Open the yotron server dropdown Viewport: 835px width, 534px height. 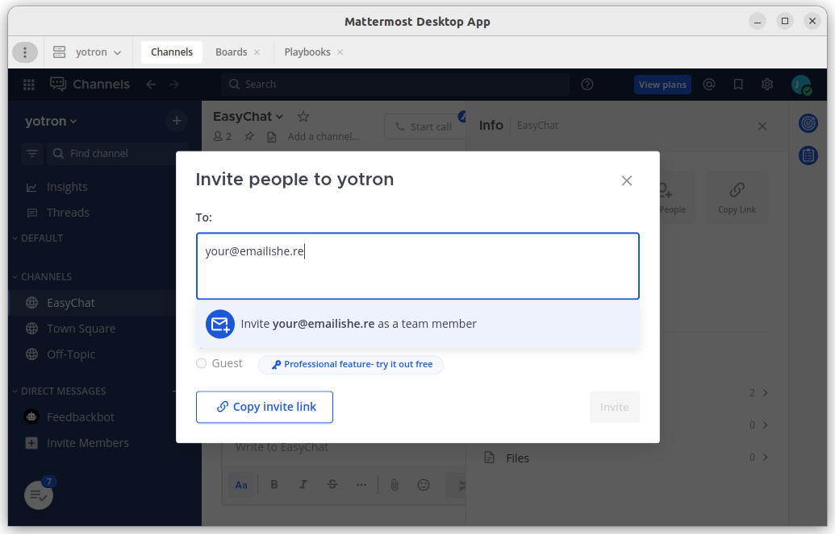88,52
